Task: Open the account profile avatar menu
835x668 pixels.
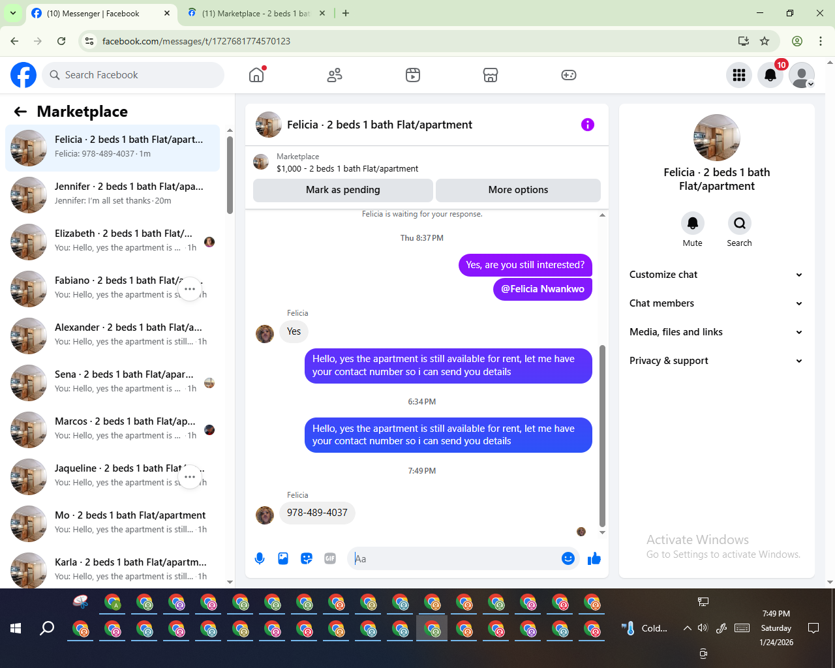Action: [x=802, y=75]
